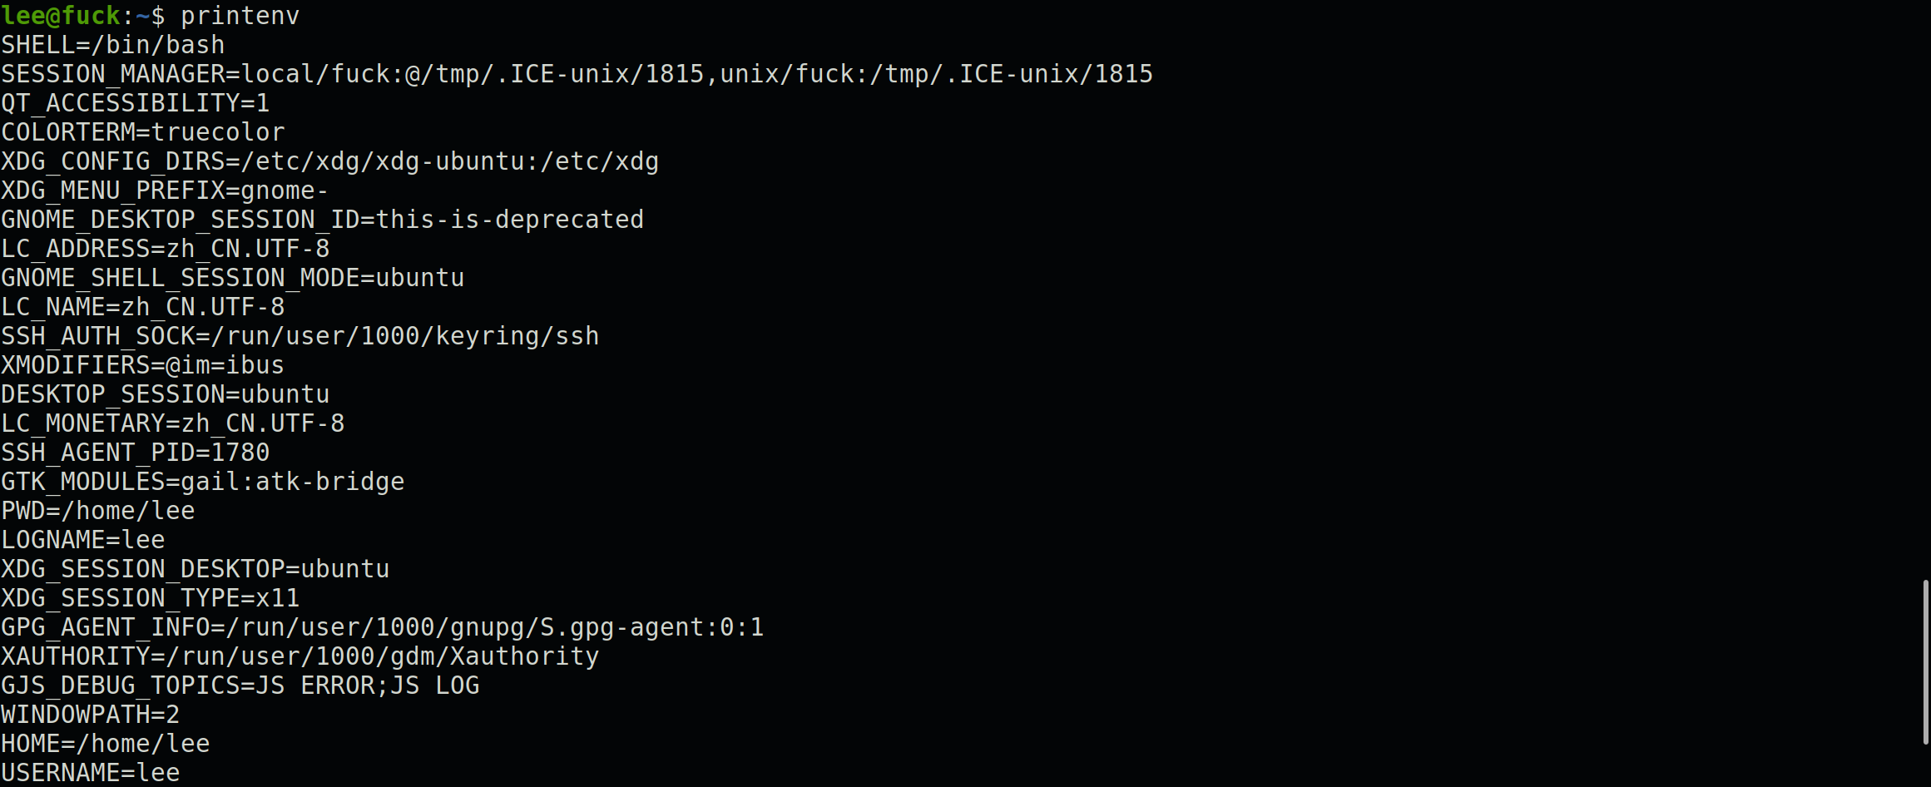The image size is (1931, 787).
Task: Click the PWD=/home/lee line
Action: pos(98,511)
